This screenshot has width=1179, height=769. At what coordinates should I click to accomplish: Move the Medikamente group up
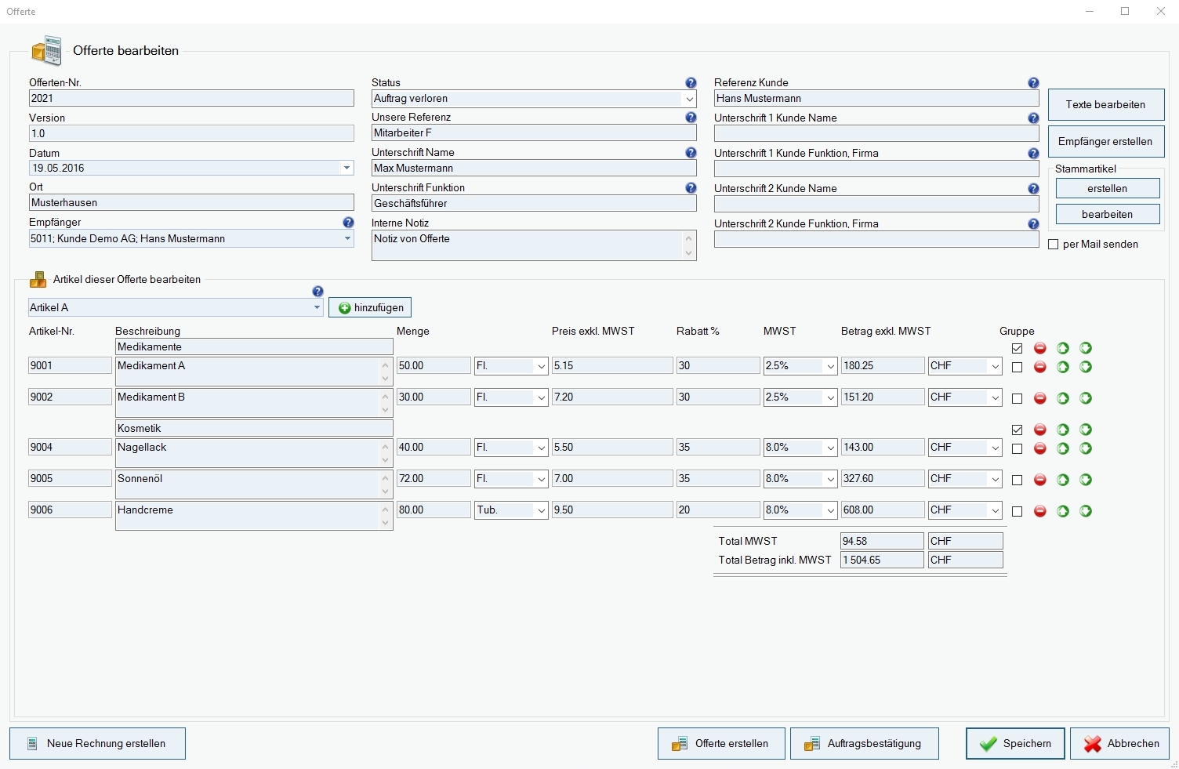(1063, 348)
